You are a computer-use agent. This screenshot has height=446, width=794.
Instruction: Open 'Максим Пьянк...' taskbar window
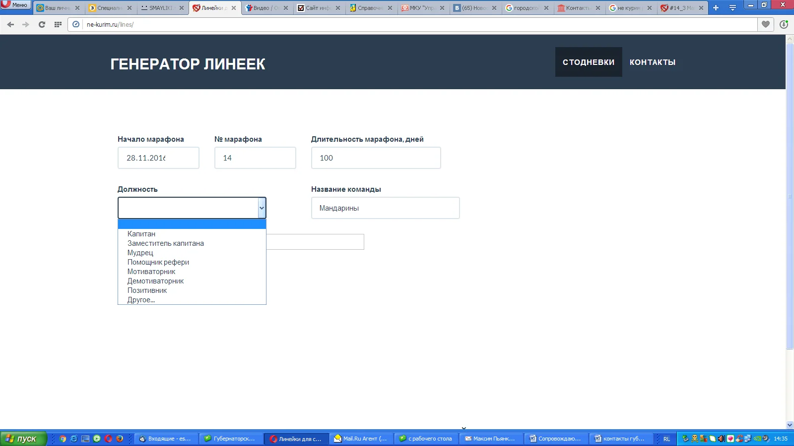pyautogui.click(x=491, y=439)
